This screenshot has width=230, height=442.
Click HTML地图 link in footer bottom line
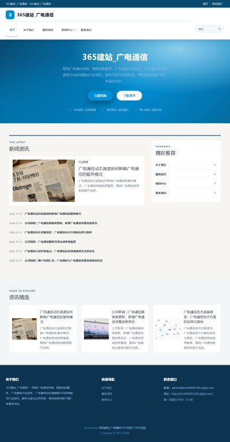pyautogui.click(x=139, y=428)
